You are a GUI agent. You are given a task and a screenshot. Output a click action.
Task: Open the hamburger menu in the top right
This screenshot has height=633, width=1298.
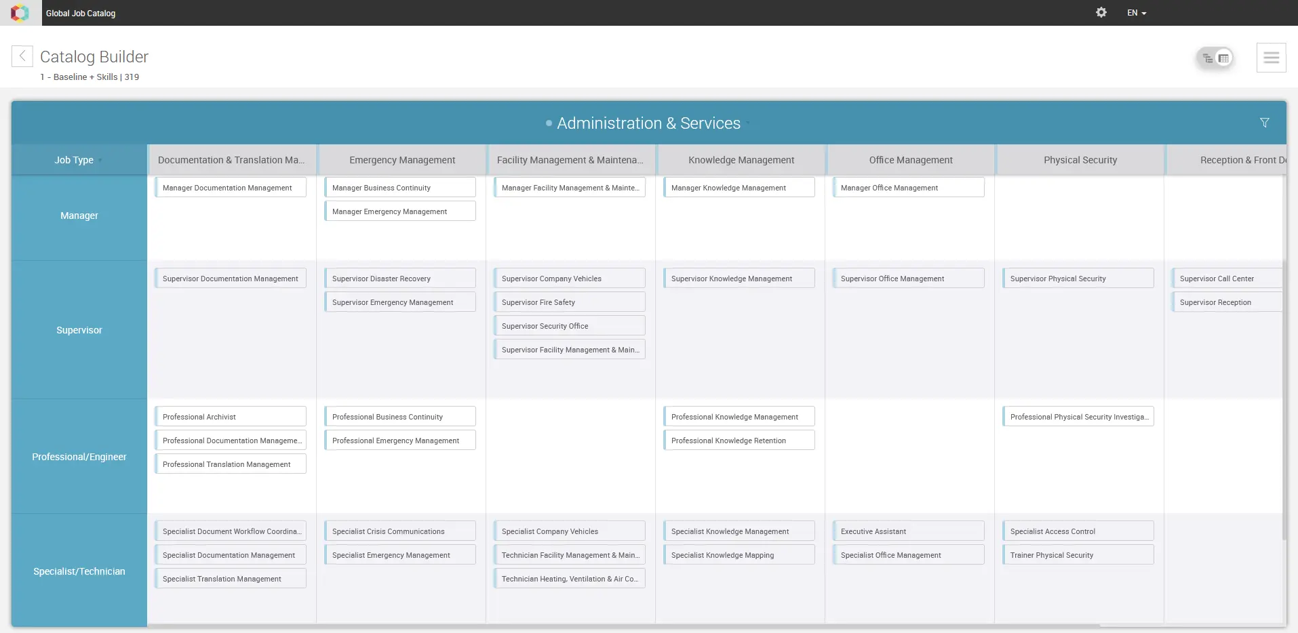(x=1272, y=57)
